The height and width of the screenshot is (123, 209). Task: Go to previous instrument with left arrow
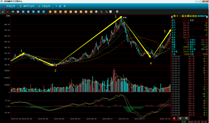[172, 16]
